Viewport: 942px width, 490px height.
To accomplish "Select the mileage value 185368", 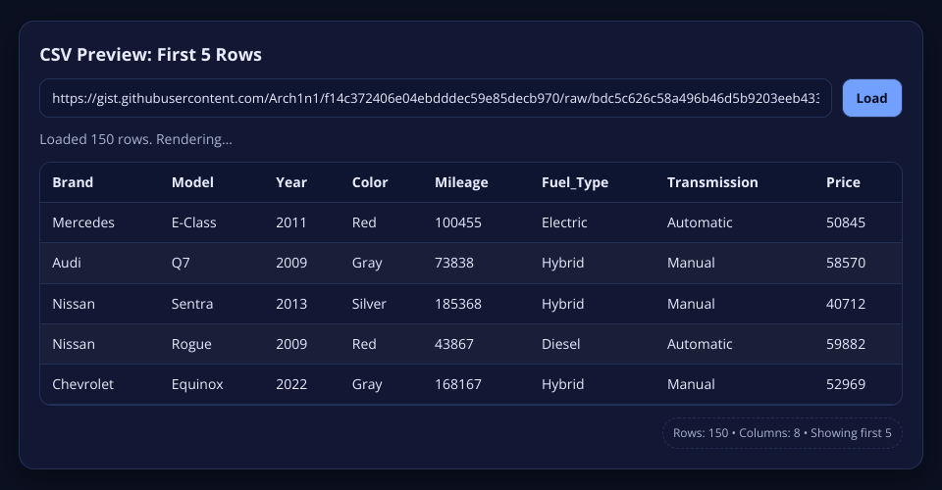I will tap(458, 304).
